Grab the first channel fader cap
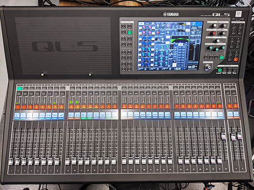This screenshot has height=190, width=254. [11, 162]
